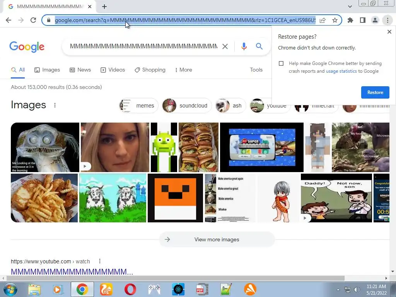This screenshot has height=297, width=396.
Task: Click View more images button
Action: 217,239
